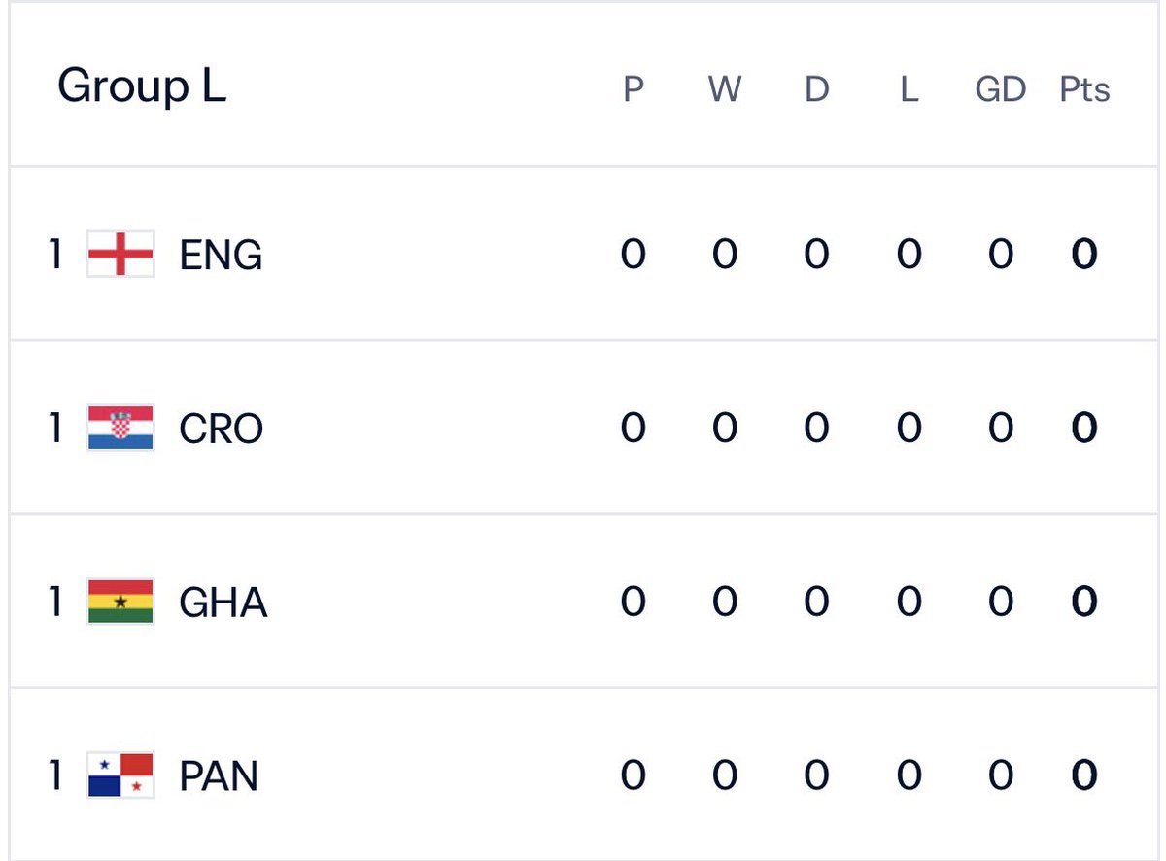Click the D column header
This screenshot has height=861, width=1166.
[x=817, y=89]
